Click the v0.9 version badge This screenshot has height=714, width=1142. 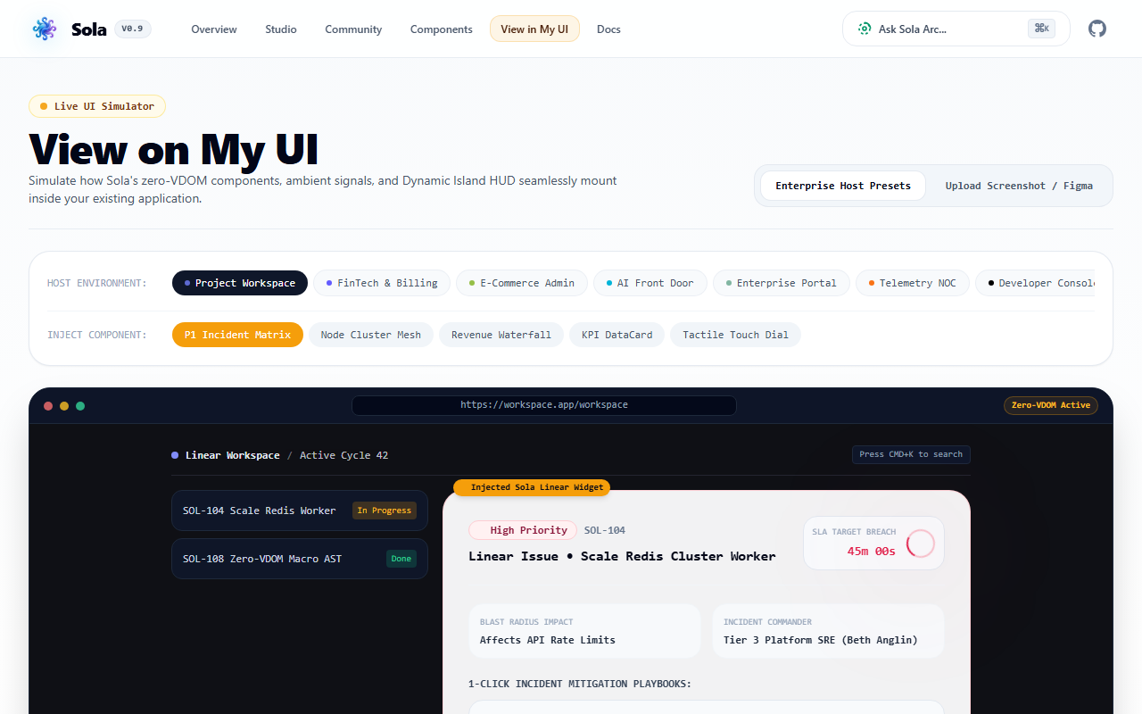pos(133,29)
